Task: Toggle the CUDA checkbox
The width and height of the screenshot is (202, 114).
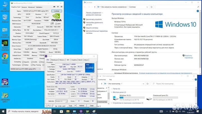Action: [32, 62]
